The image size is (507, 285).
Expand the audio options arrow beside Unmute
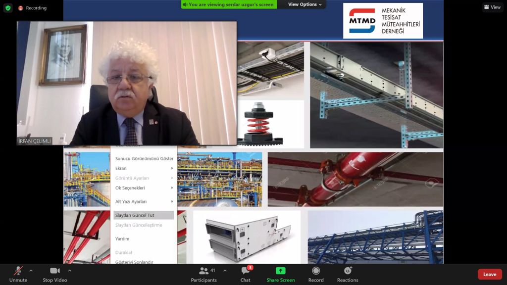point(31,271)
